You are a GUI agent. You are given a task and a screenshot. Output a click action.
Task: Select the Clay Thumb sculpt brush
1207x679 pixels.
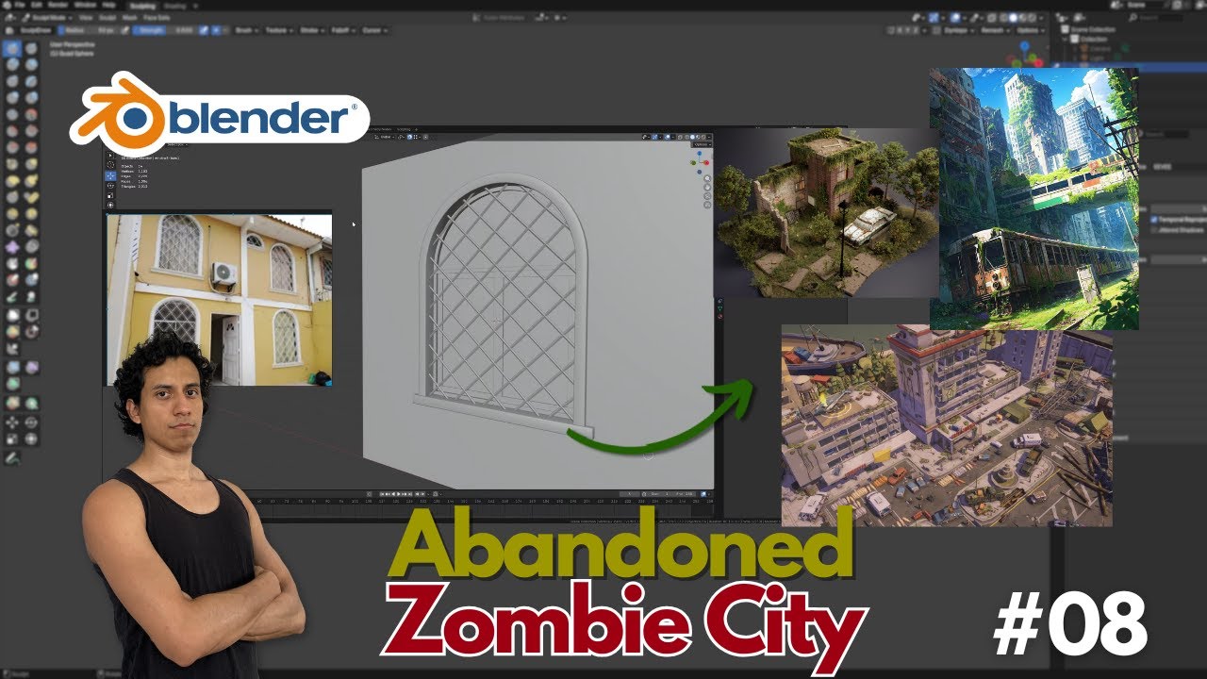tap(12, 81)
